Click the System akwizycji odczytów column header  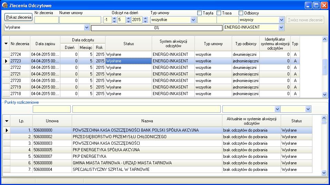tap(173, 44)
